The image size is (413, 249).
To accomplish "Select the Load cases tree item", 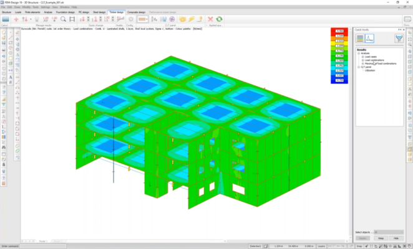I will pos(371,57).
